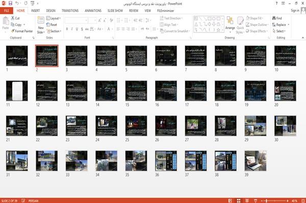The width and height of the screenshot is (306, 203).
Task: Toggle Italic formatting
Action: point(72,29)
